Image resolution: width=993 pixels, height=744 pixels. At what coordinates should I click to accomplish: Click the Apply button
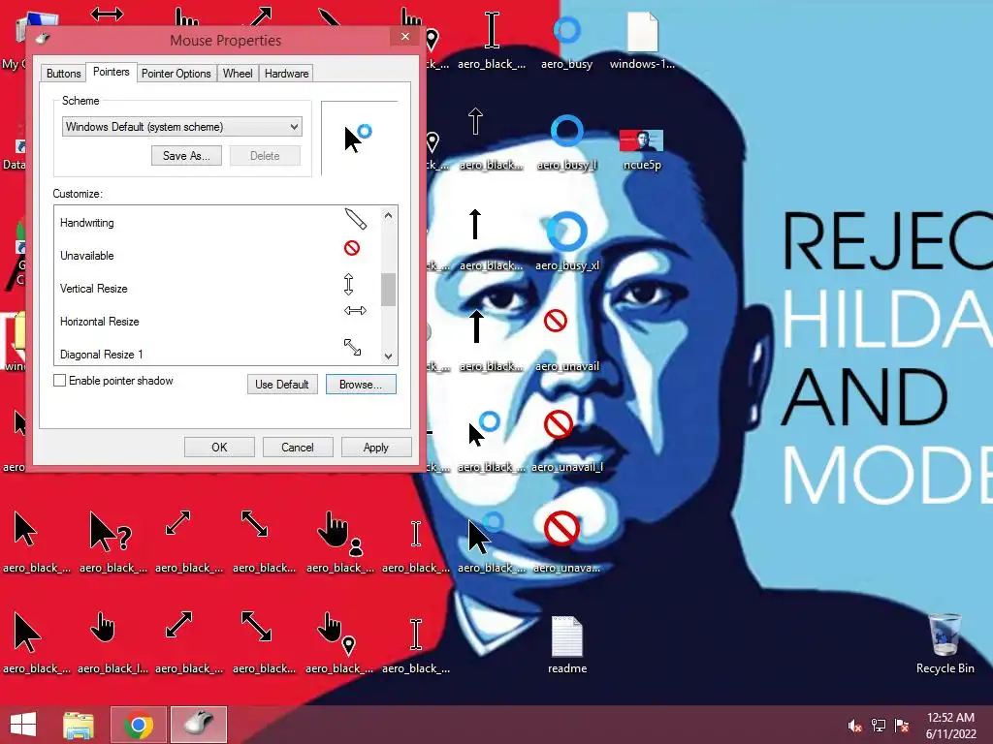pyautogui.click(x=376, y=448)
